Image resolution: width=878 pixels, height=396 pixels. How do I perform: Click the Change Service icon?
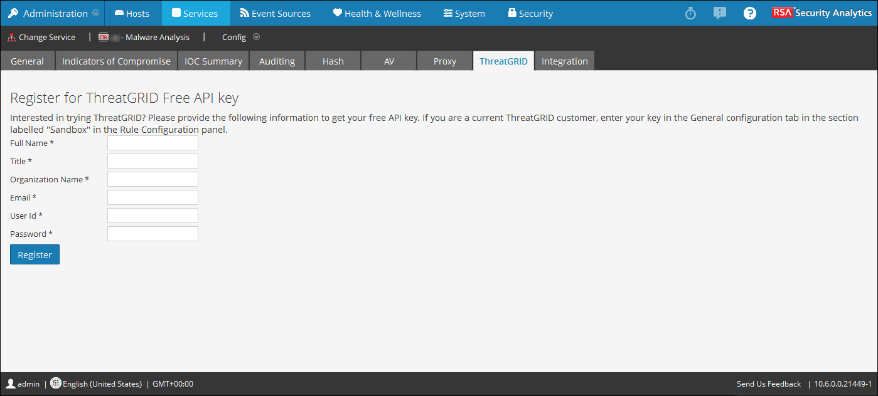click(x=11, y=37)
